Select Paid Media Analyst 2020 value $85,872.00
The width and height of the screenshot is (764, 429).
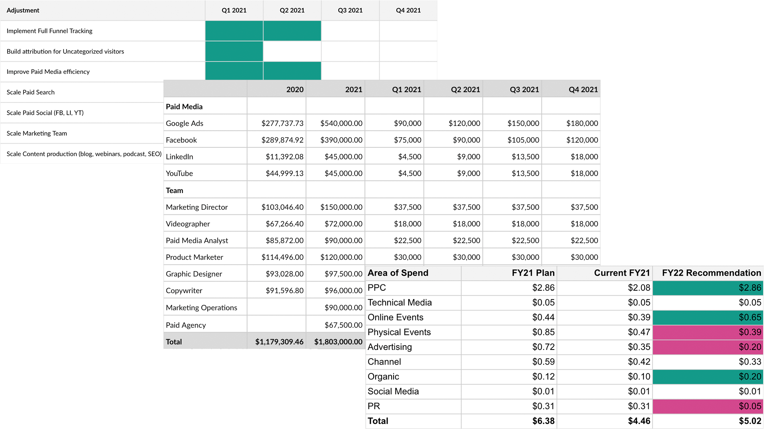(285, 240)
